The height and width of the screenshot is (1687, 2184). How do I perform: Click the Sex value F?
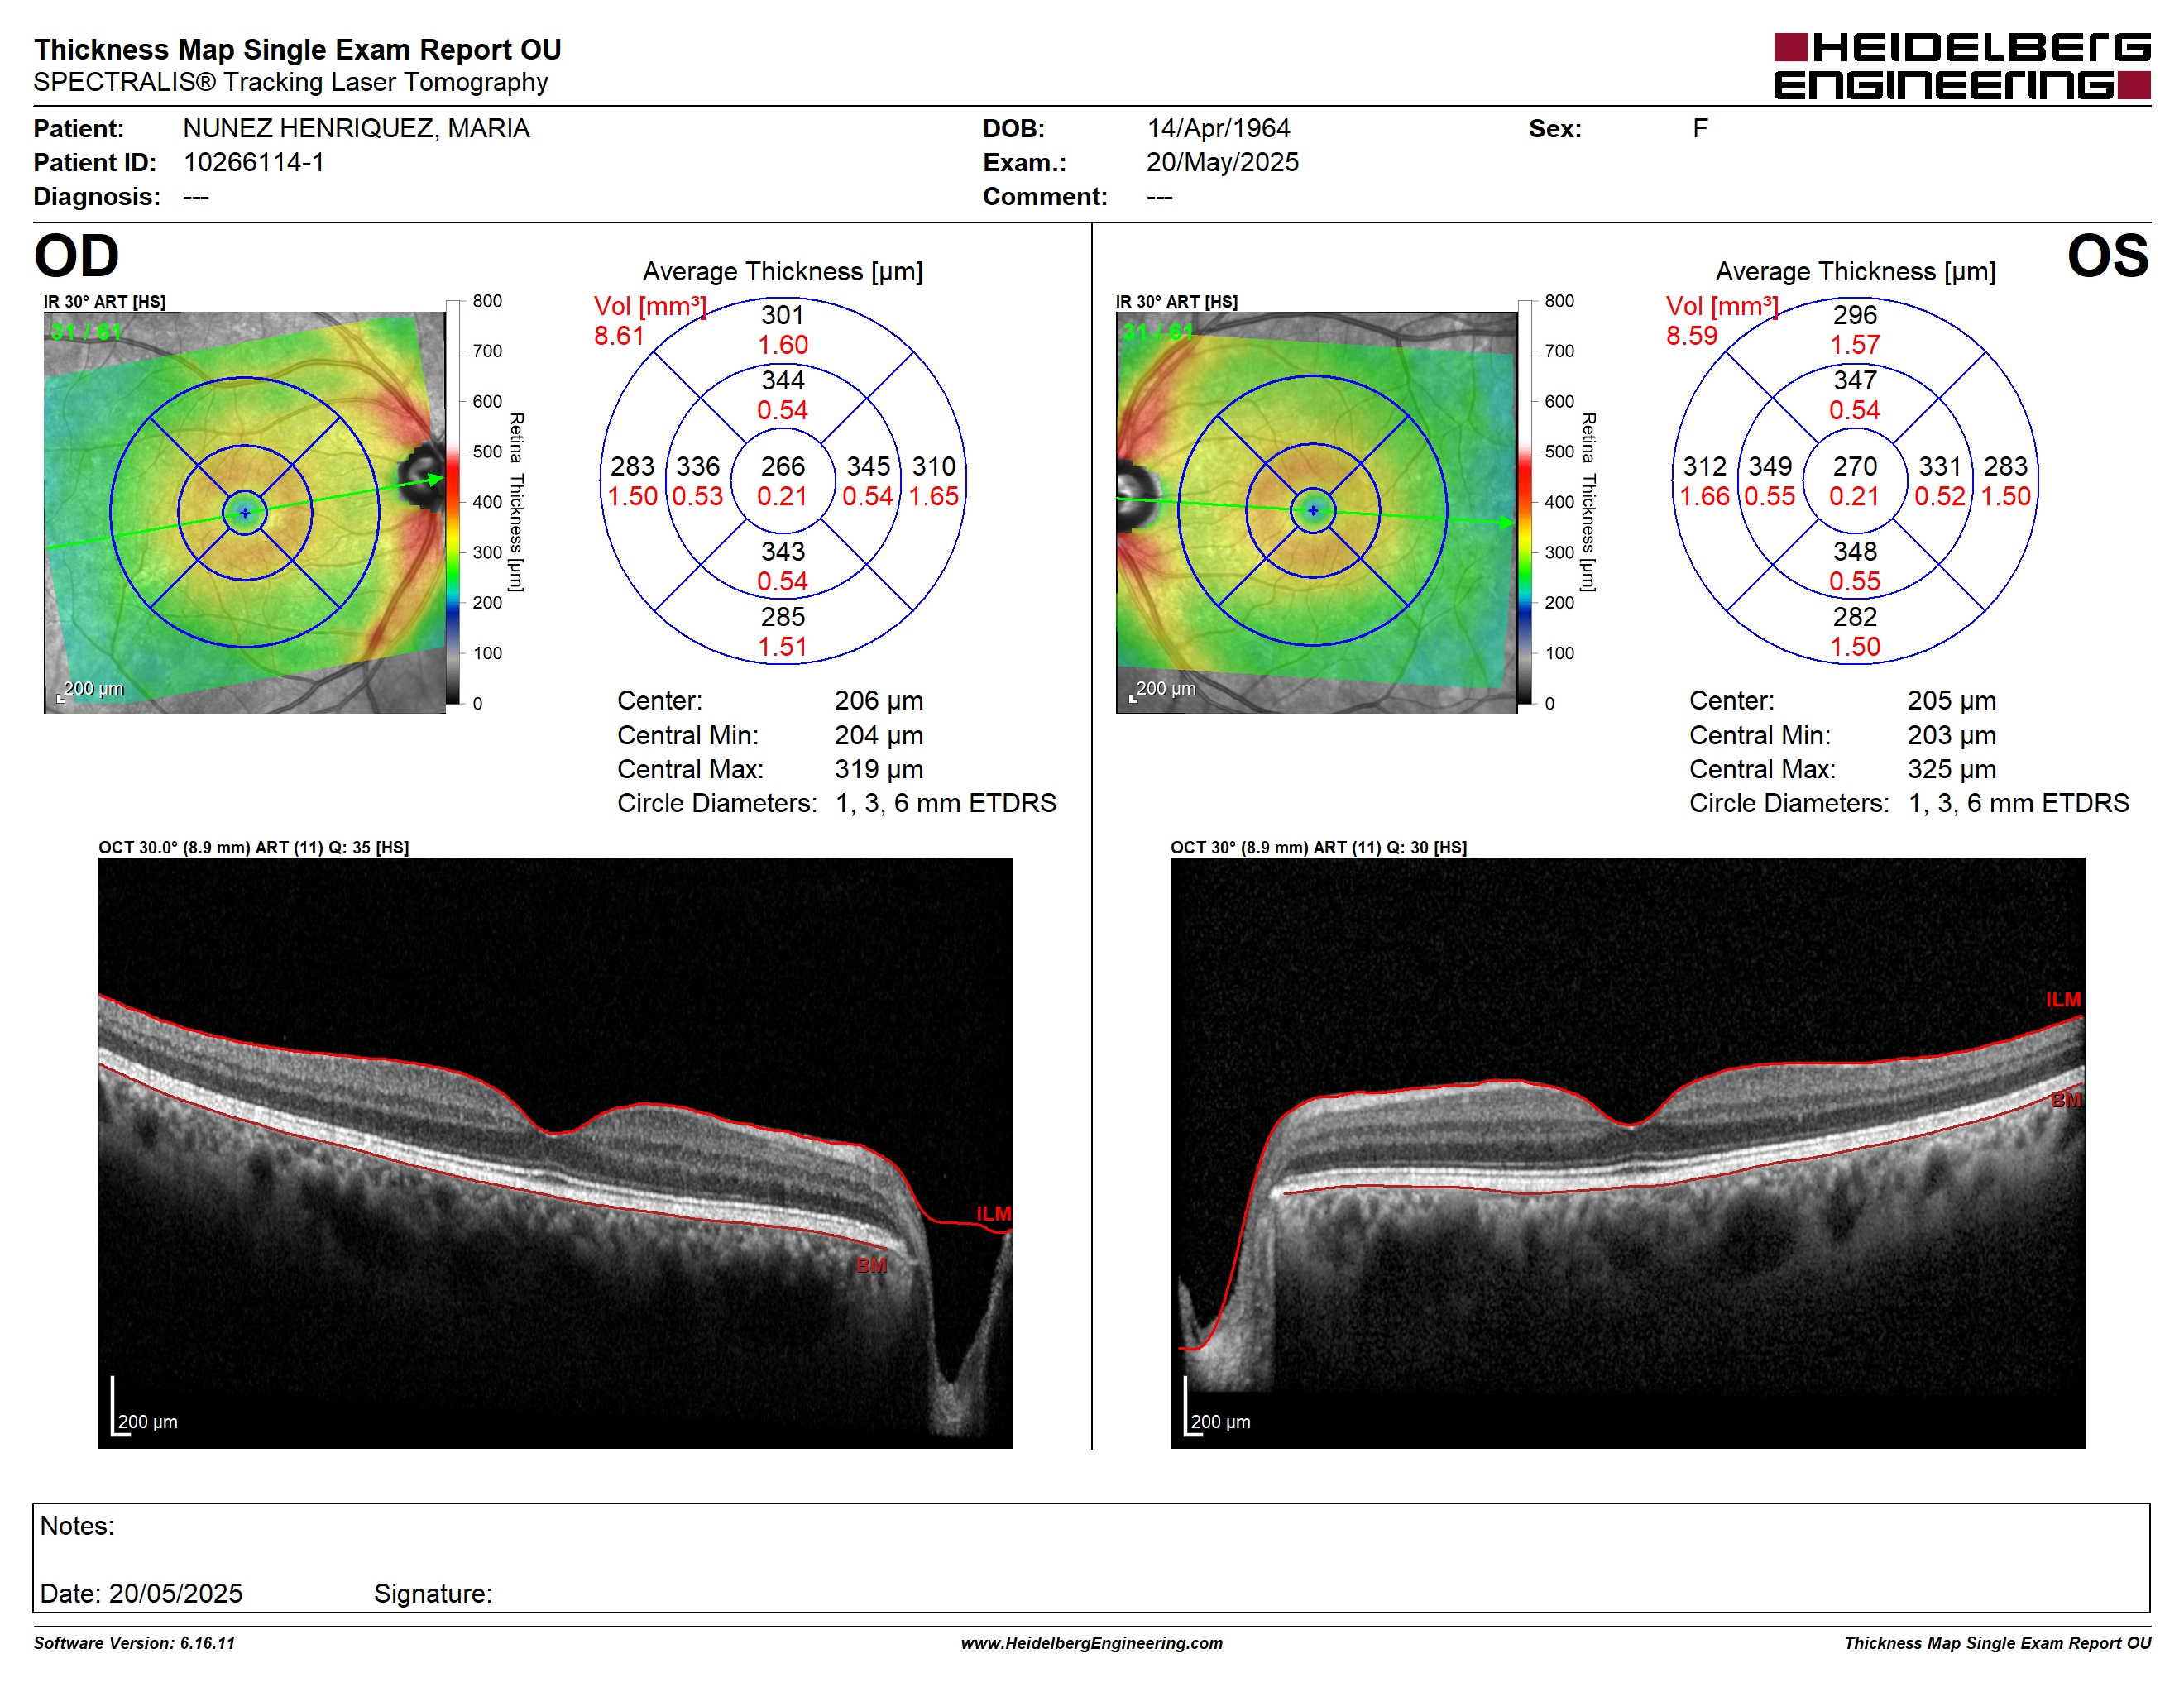coord(1700,129)
